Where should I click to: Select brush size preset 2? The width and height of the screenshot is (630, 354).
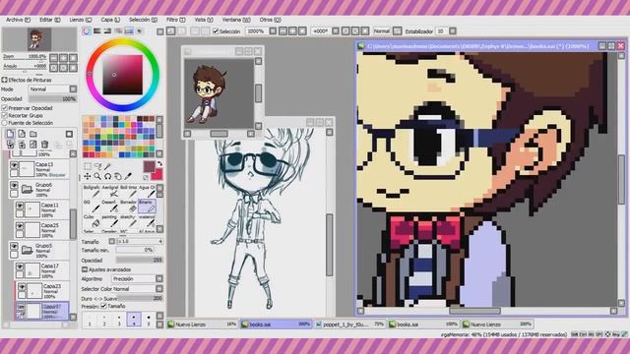point(104,320)
